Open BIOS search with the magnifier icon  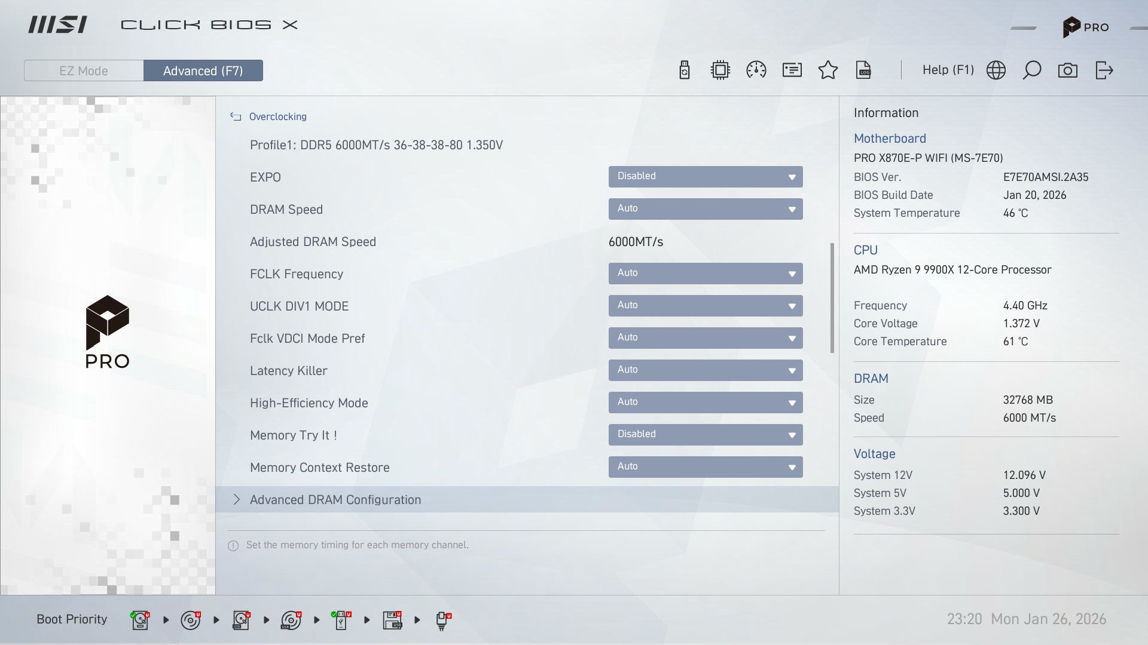click(x=1032, y=70)
